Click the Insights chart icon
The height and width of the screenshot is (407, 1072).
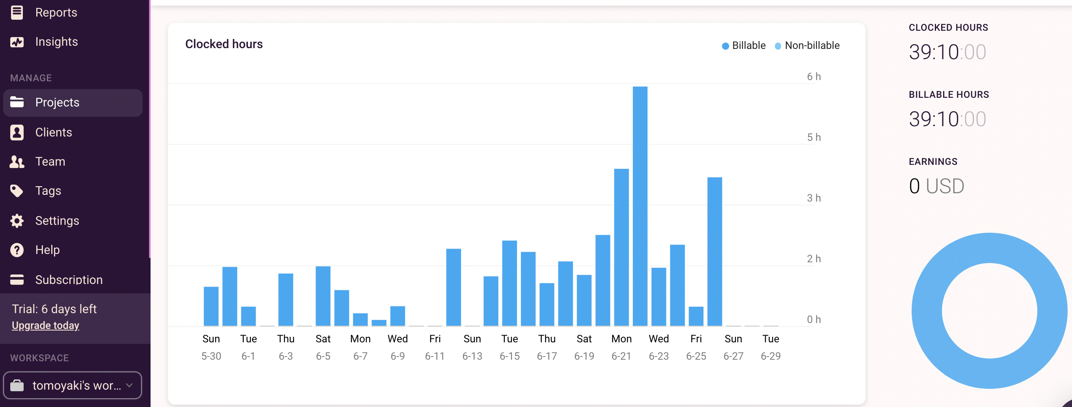click(17, 42)
